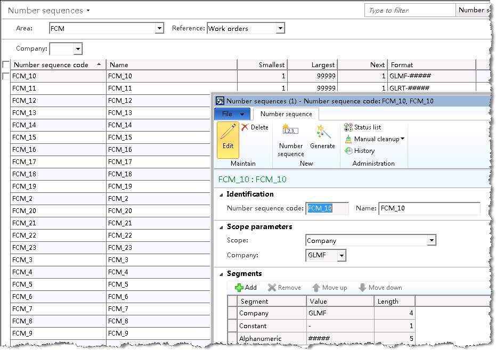Click the green Add plus icon in Segments
496x350 pixels.
point(239,287)
